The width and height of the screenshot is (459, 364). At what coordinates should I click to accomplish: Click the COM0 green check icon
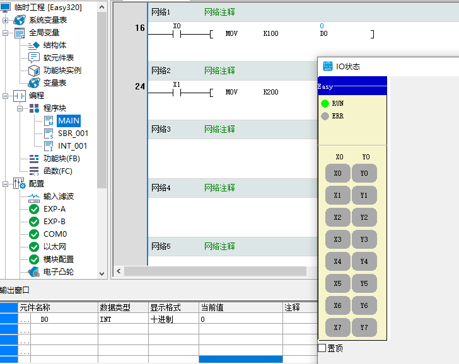34,234
